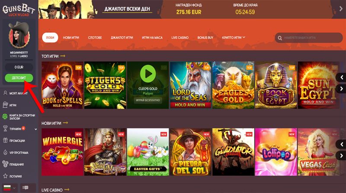Open VIP Програма flame icon
Viewport: 346px width, 193px height.
[5, 153]
